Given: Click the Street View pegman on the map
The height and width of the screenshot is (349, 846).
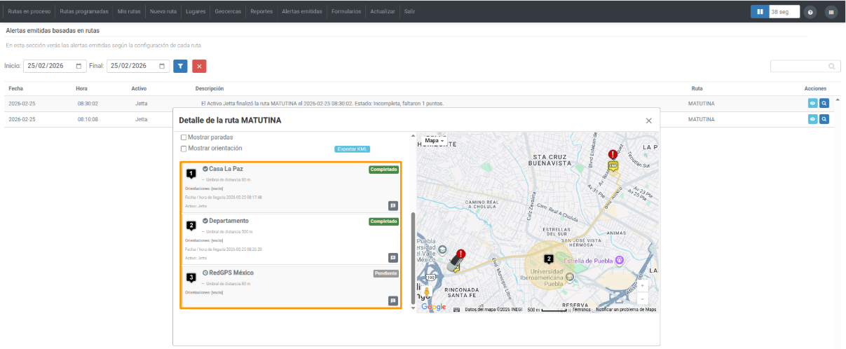Looking at the screenshot, I should point(427,292).
